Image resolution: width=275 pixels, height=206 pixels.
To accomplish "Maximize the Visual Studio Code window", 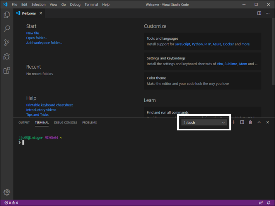I will 256,4.
